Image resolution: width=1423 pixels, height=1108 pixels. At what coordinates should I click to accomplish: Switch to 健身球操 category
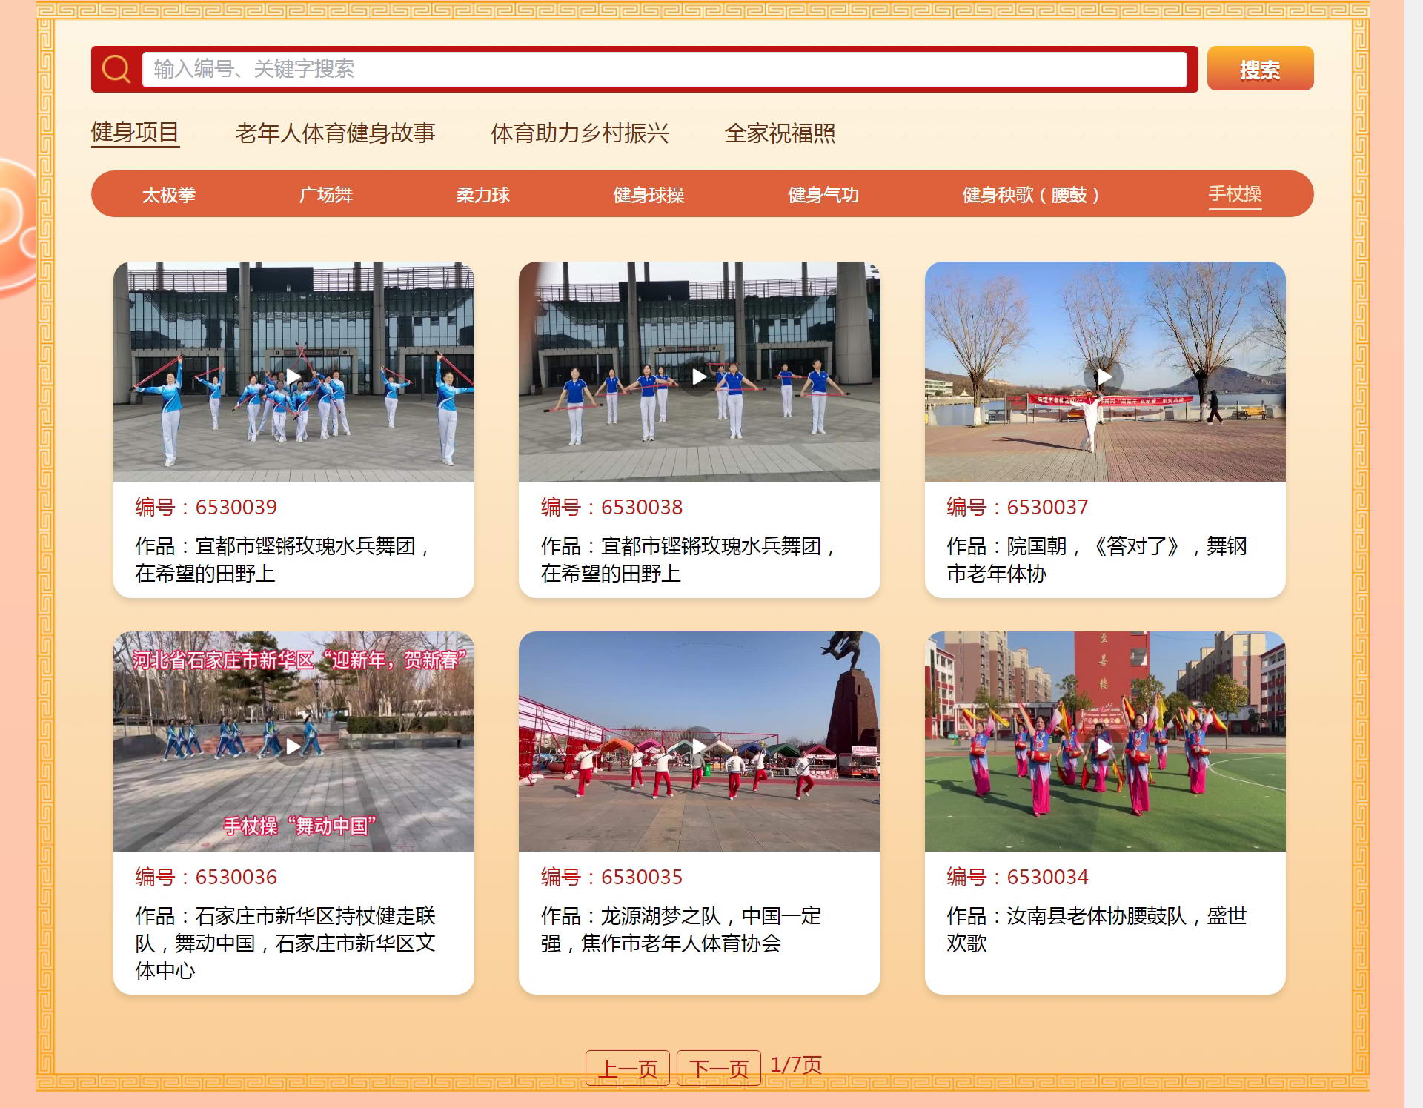click(x=649, y=195)
